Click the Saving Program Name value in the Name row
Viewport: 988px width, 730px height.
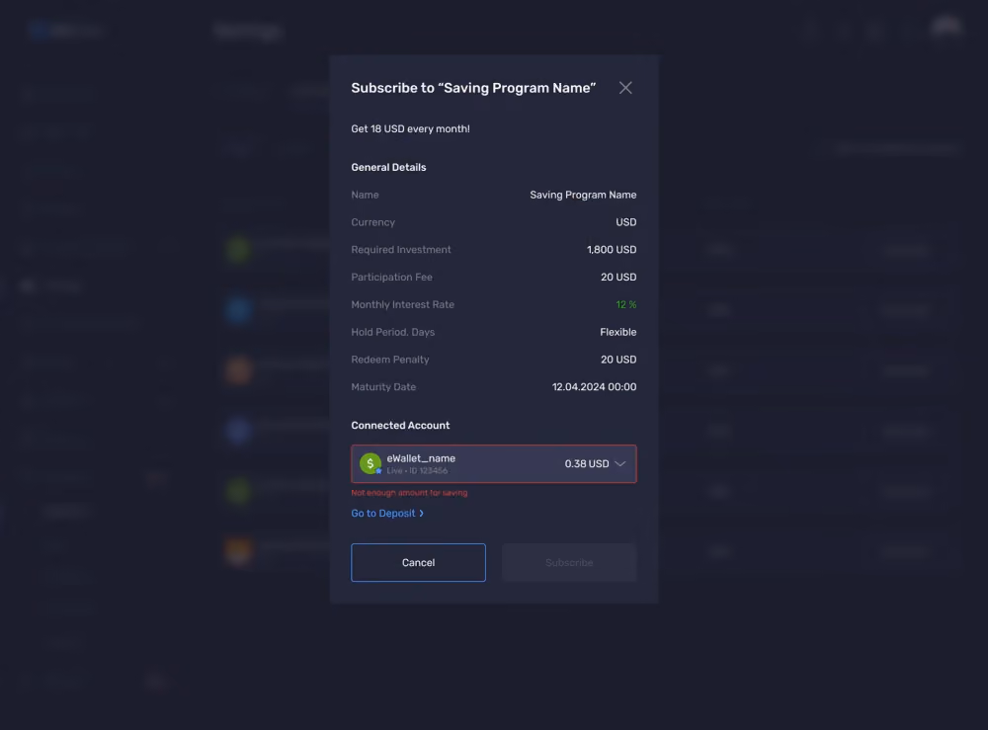[583, 196]
